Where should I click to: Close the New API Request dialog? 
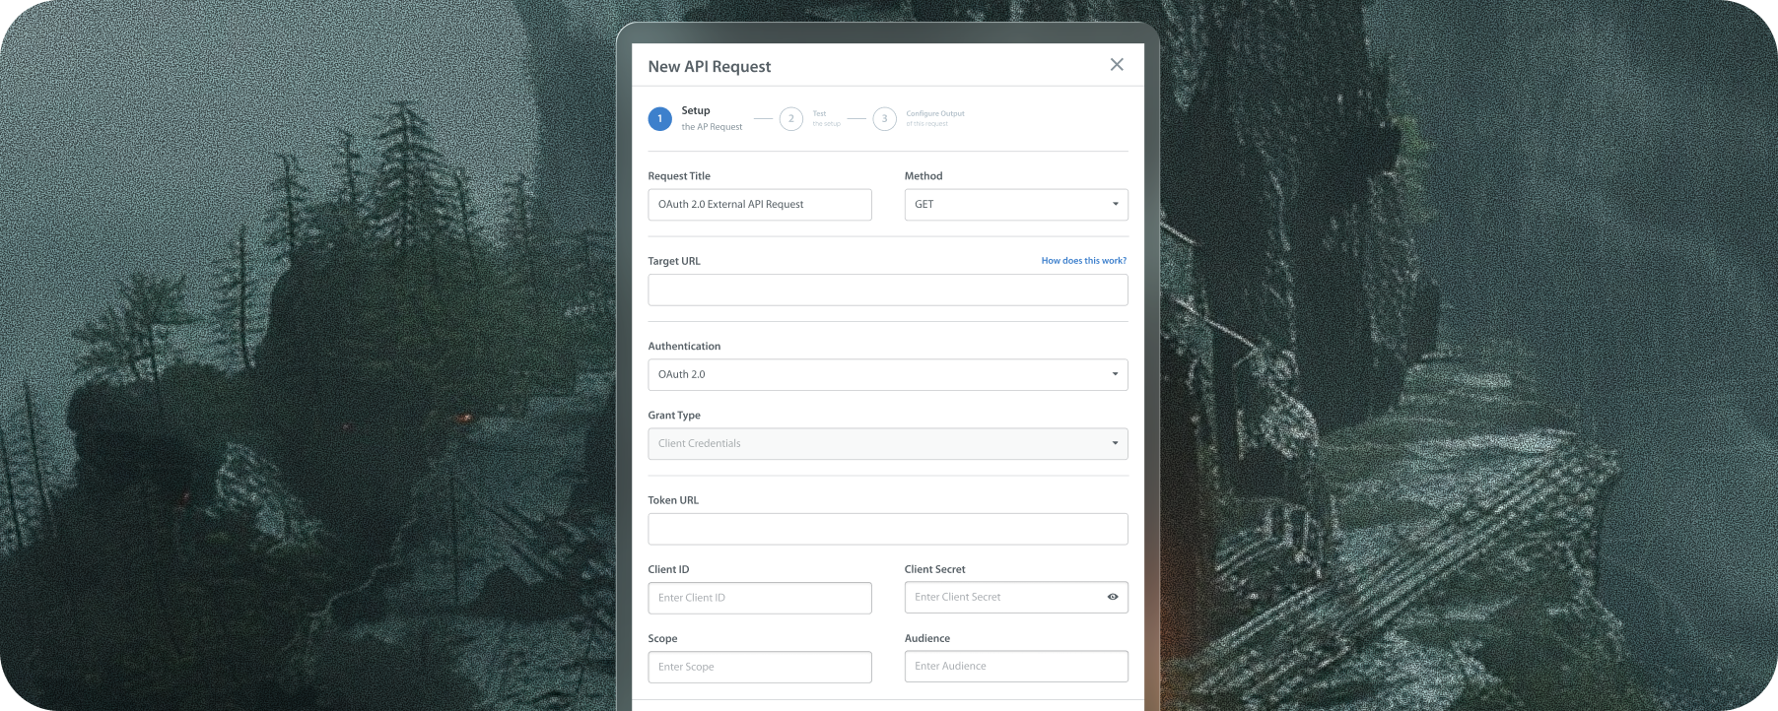pyautogui.click(x=1117, y=65)
